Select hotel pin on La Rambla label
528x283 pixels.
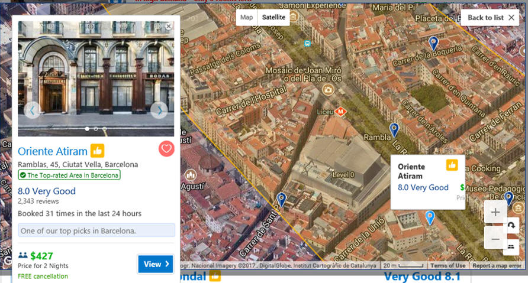[x=394, y=130]
